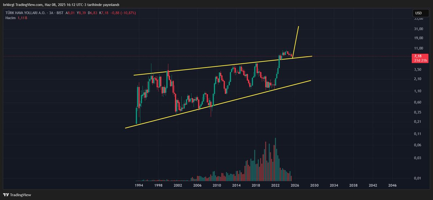Click the 2010 year on time axis

216,185
